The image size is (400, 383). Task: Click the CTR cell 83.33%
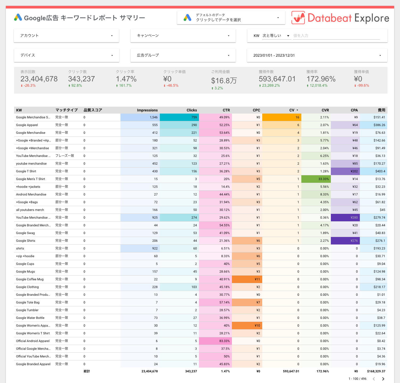pos(215,341)
